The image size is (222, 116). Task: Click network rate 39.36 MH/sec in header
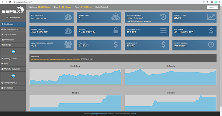(44, 7)
